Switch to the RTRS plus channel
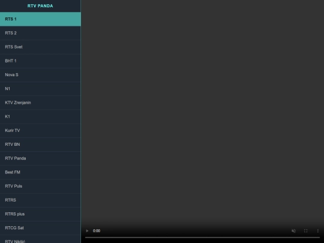This screenshot has height=243, width=324. [x=40, y=214]
